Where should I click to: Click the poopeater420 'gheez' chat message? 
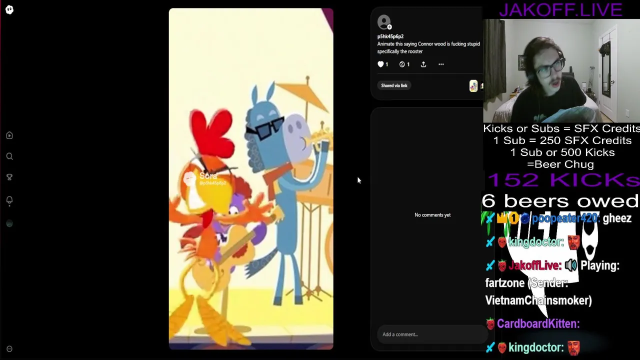(558, 218)
